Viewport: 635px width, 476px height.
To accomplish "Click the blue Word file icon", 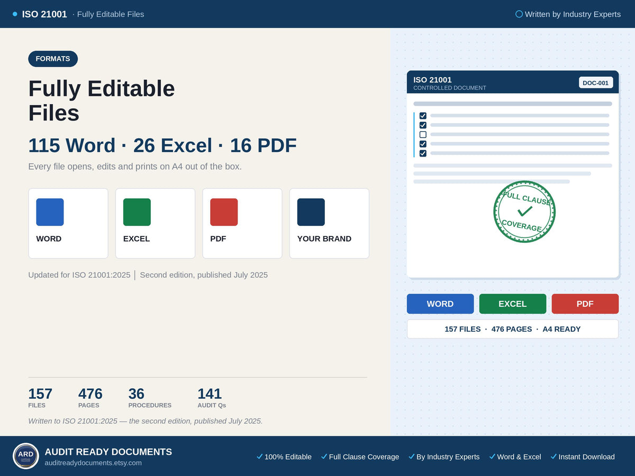I will click(50, 212).
